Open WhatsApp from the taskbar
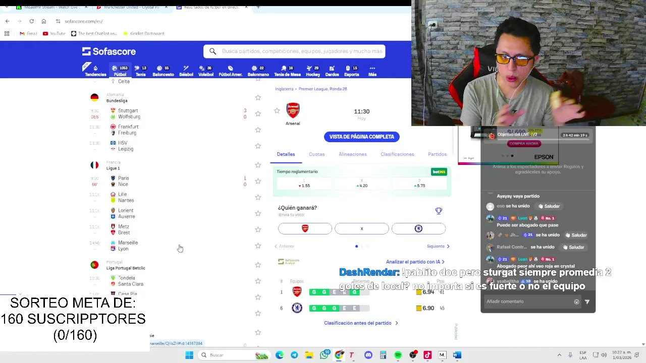Image resolution: width=646 pixels, height=363 pixels. click(x=325, y=355)
